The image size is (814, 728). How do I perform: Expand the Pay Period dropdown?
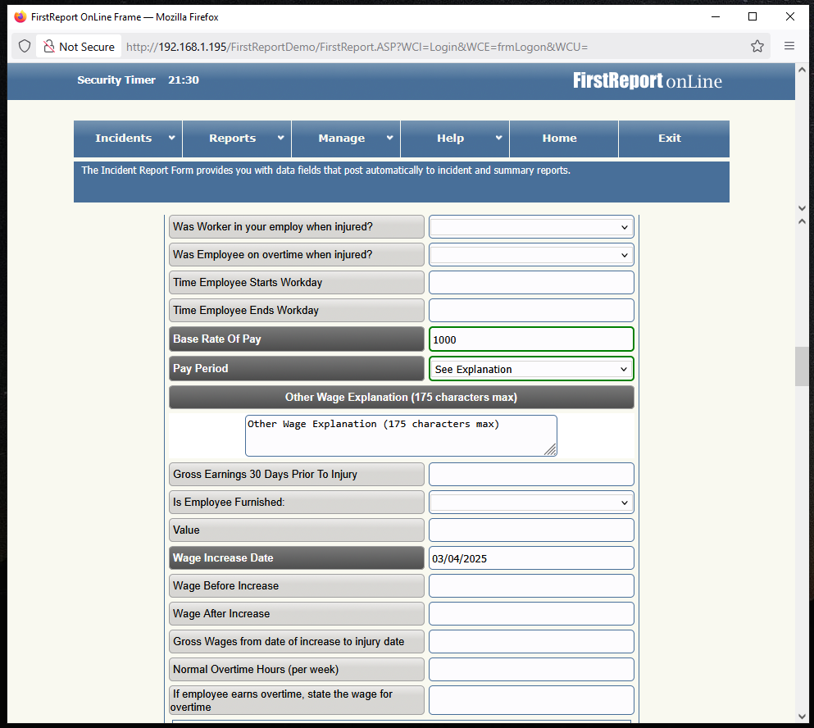coord(531,369)
